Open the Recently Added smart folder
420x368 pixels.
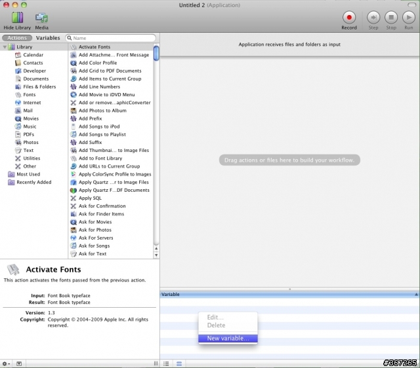(x=30, y=182)
